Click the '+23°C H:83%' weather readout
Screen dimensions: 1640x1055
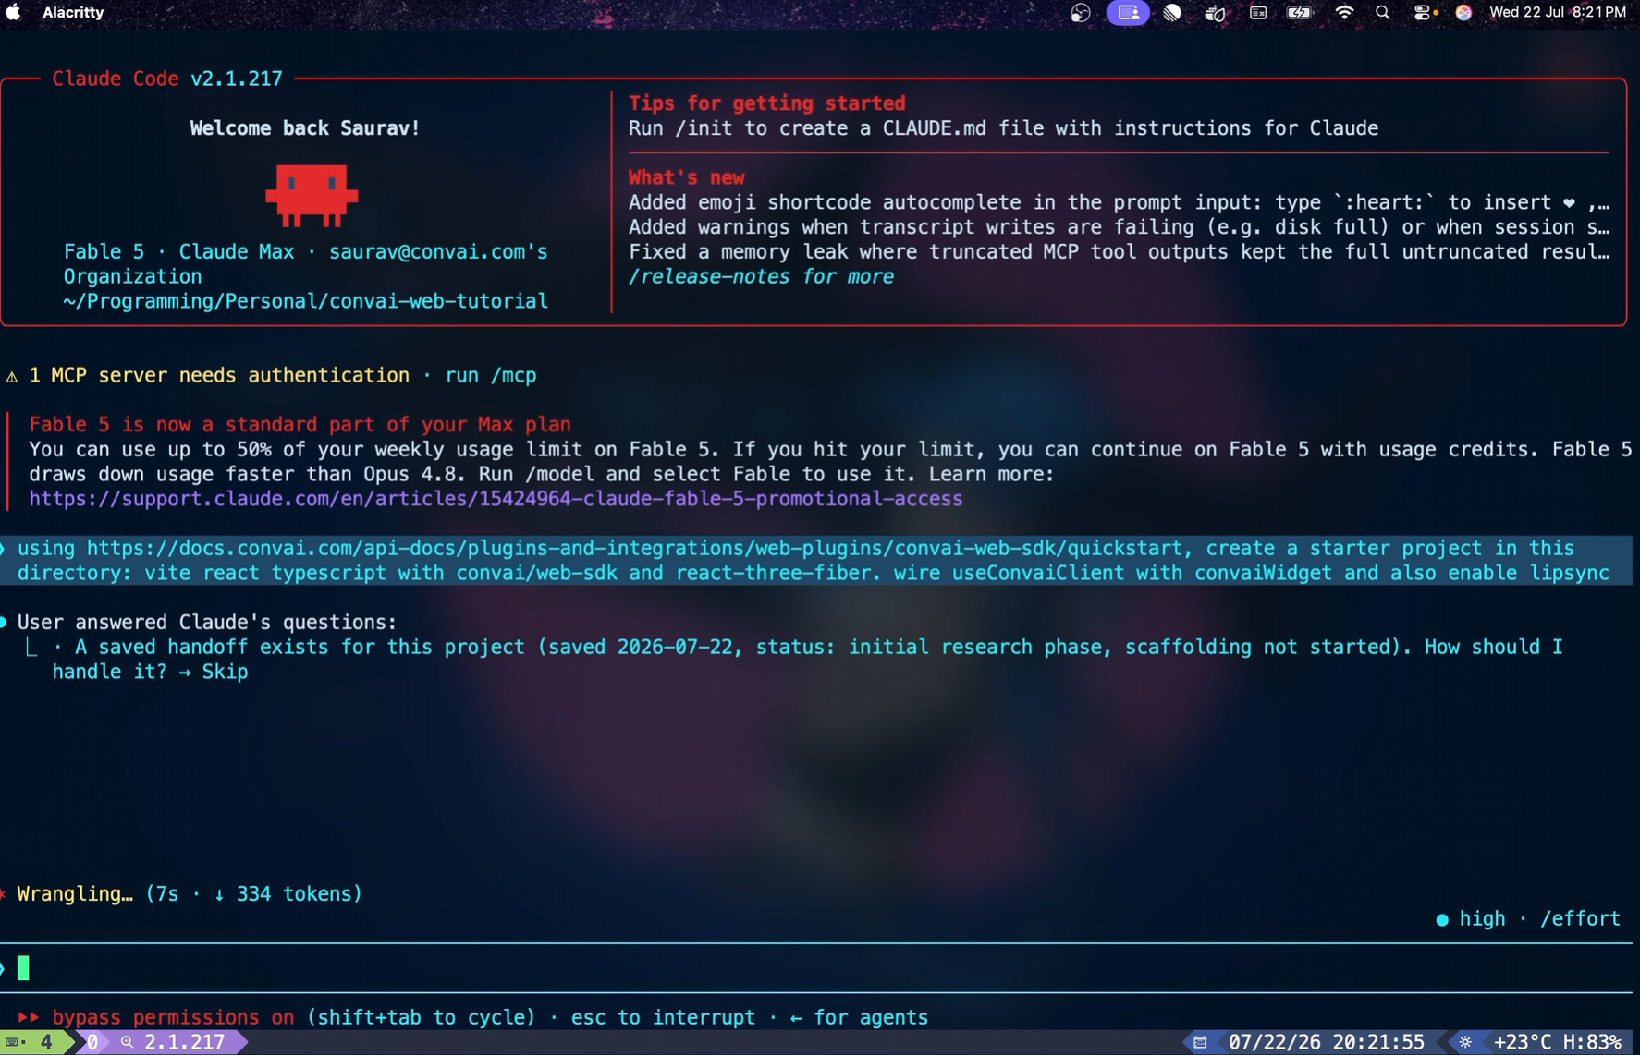coord(1558,1042)
